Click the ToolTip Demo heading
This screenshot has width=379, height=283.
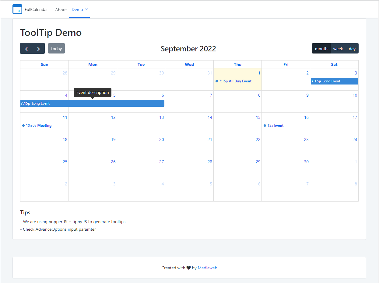pyautogui.click(x=51, y=33)
